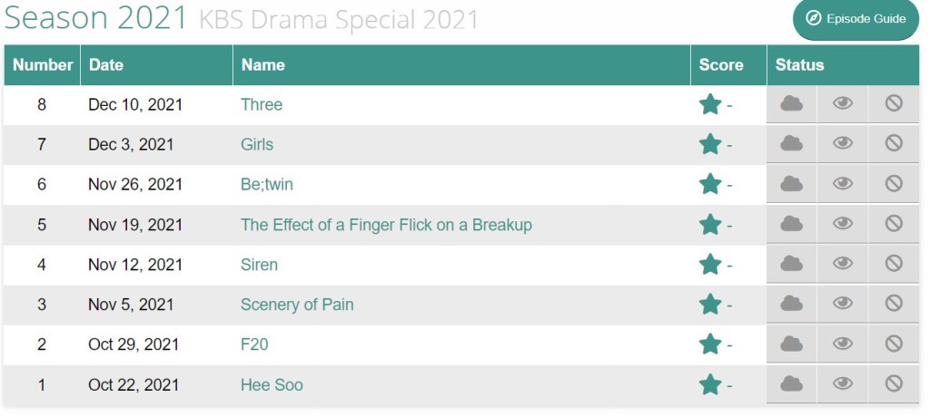930x417 pixels.
Task: Open the Episode Guide button
Action: coord(856,19)
